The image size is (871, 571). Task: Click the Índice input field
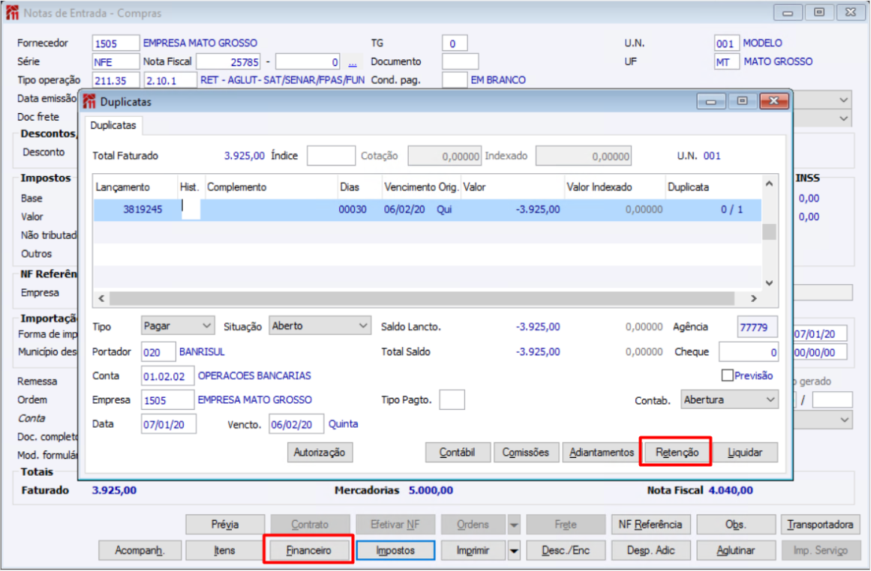pos(331,156)
